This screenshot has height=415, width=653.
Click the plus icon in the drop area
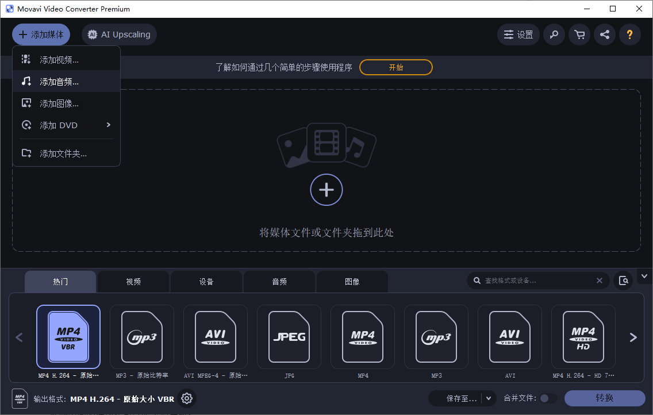(326, 190)
